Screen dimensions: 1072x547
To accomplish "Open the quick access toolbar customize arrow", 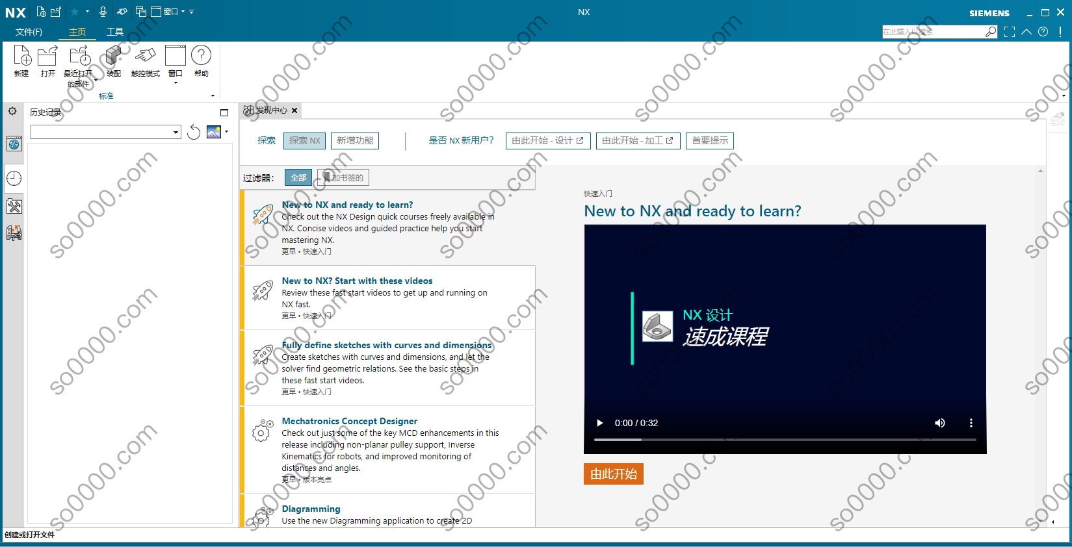I will [x=192, y=12].
